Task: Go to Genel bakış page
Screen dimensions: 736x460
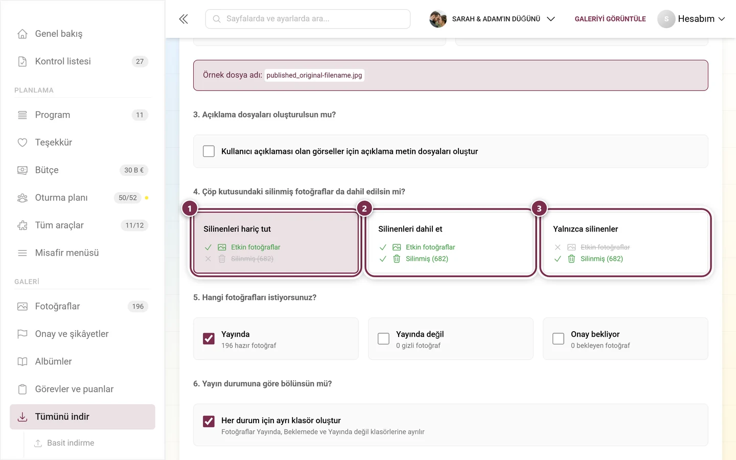Action: 82,34
